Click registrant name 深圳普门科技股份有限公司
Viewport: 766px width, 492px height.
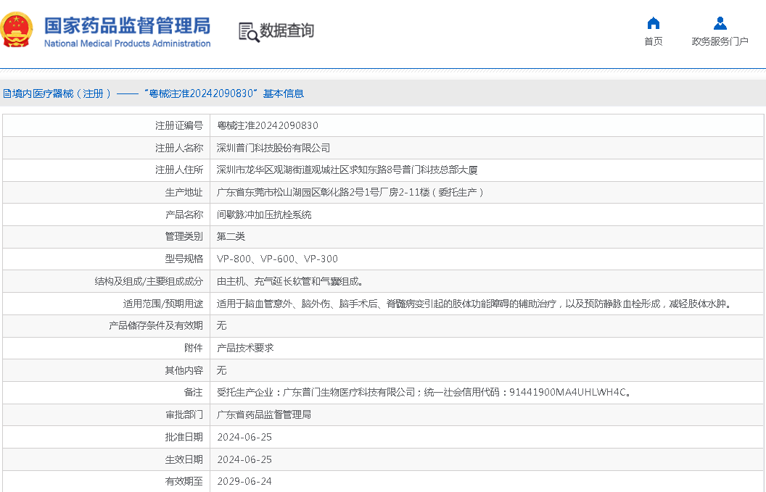pos(273,148)
